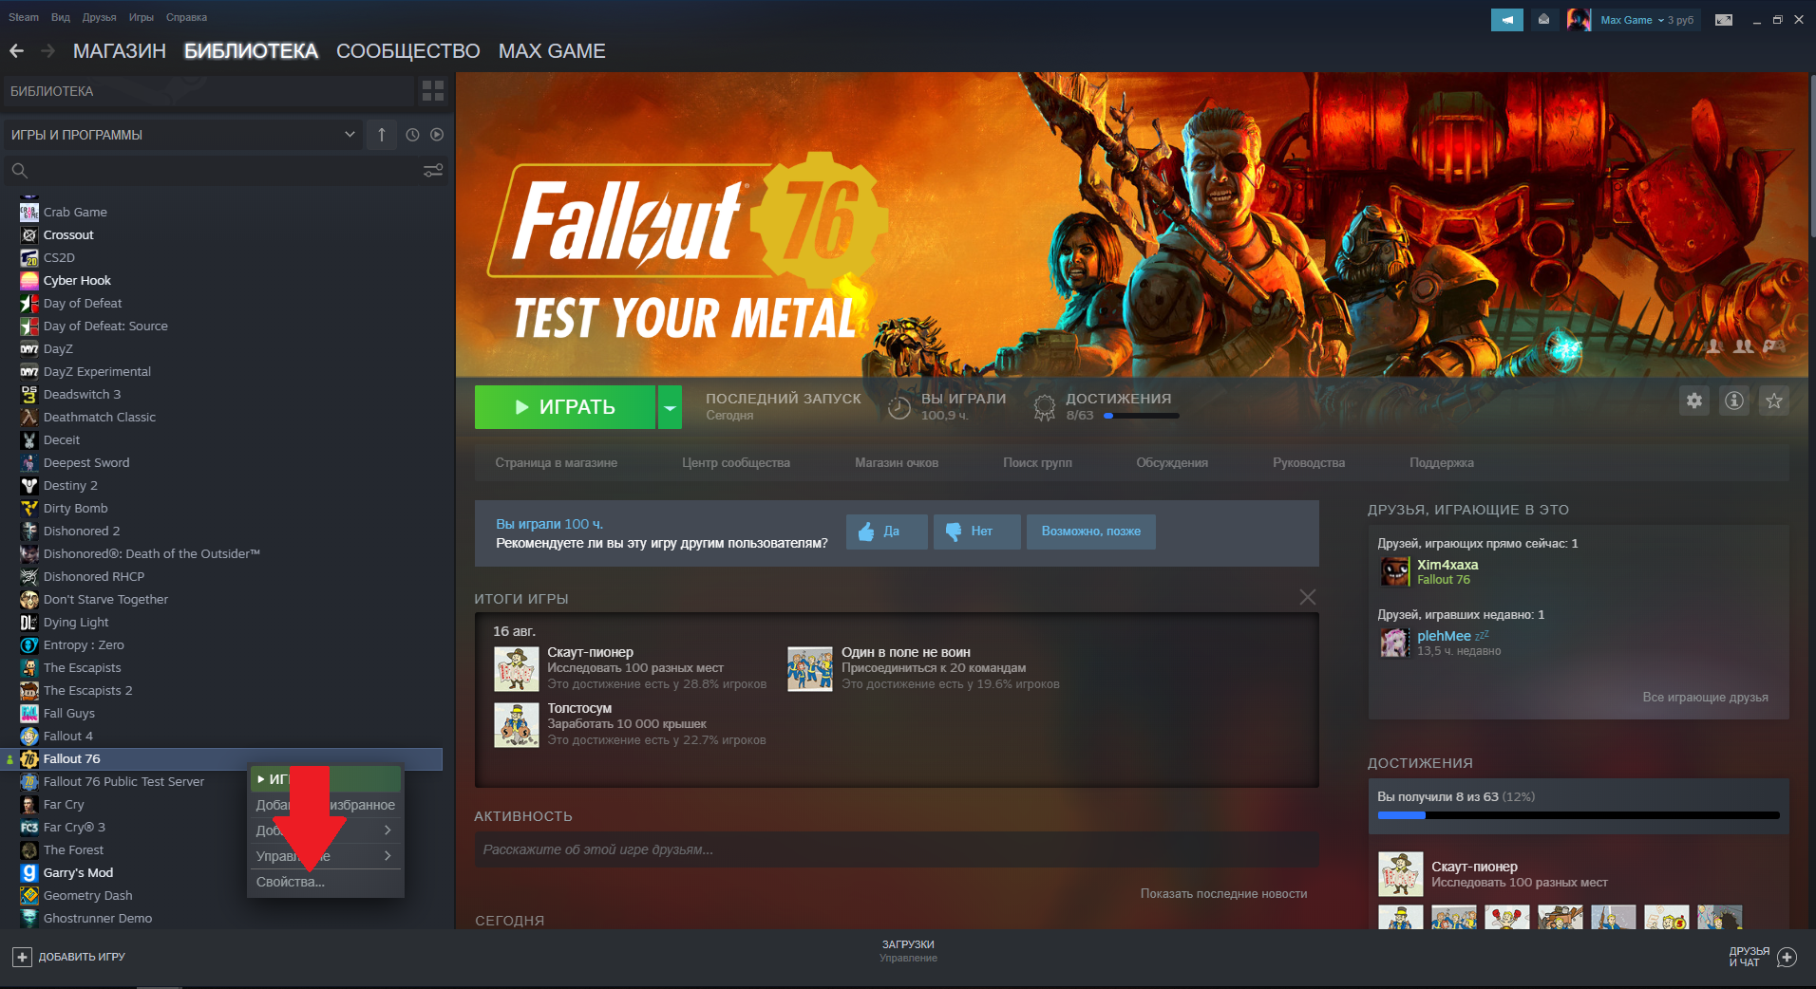
Task: Open the Игры menu
Action: tap(142, 17)
